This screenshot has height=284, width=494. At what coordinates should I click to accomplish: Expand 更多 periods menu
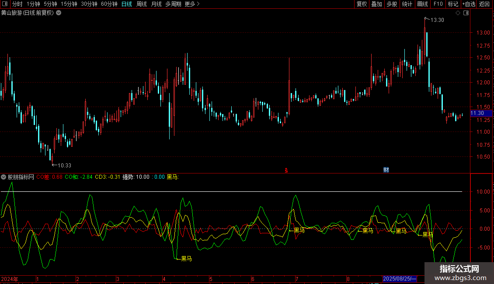click(x=192, y=4)
